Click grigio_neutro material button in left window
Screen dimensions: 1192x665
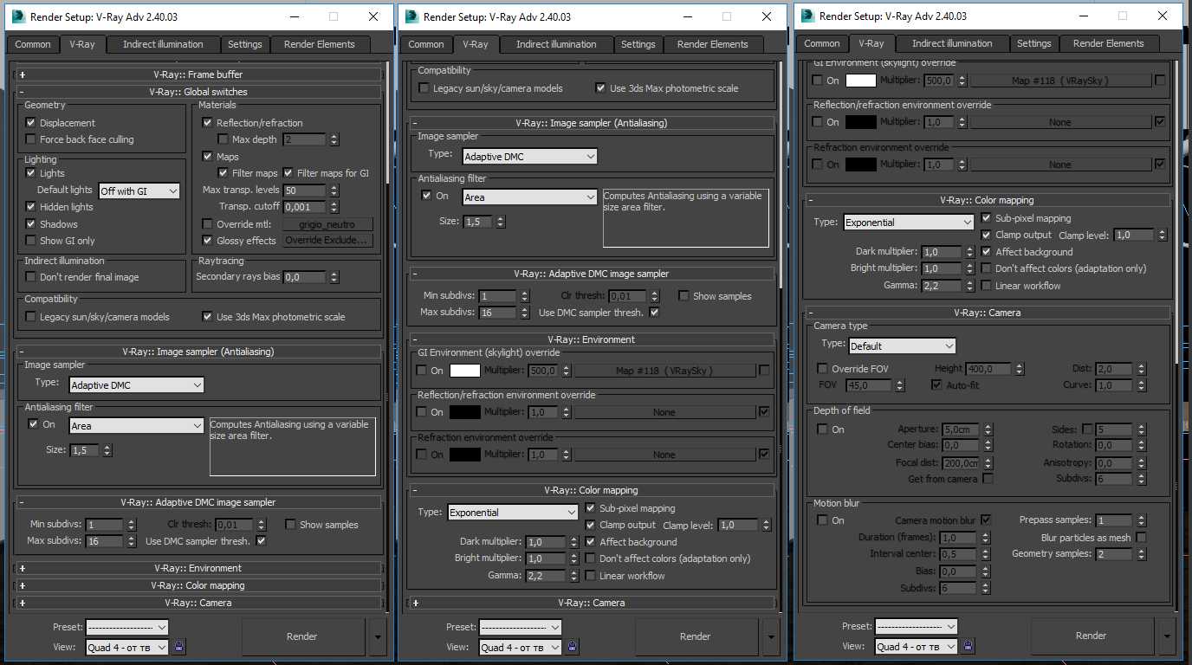[329, 224]
